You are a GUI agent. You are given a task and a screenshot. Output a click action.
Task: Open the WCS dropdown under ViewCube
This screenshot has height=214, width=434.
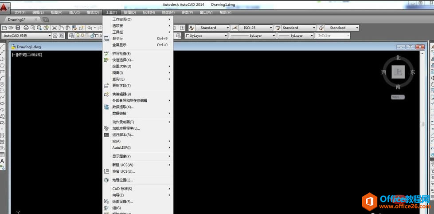coord(398,97)
